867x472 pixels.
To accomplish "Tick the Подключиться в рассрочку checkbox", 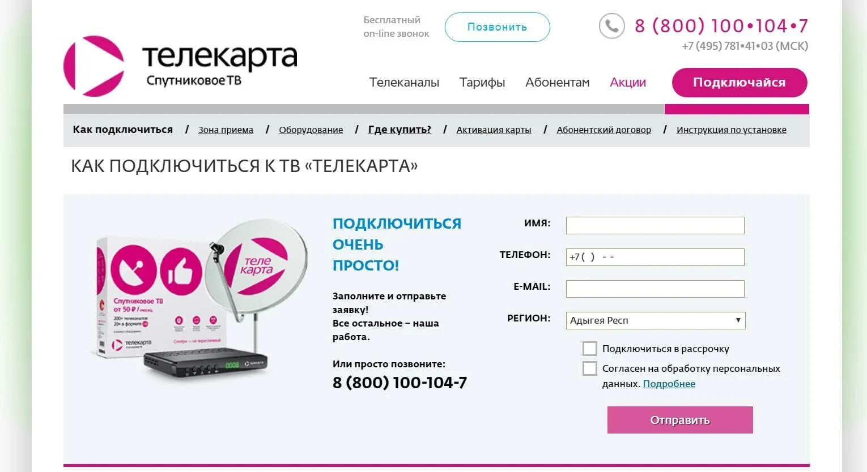I will click(x=590, y=349).
